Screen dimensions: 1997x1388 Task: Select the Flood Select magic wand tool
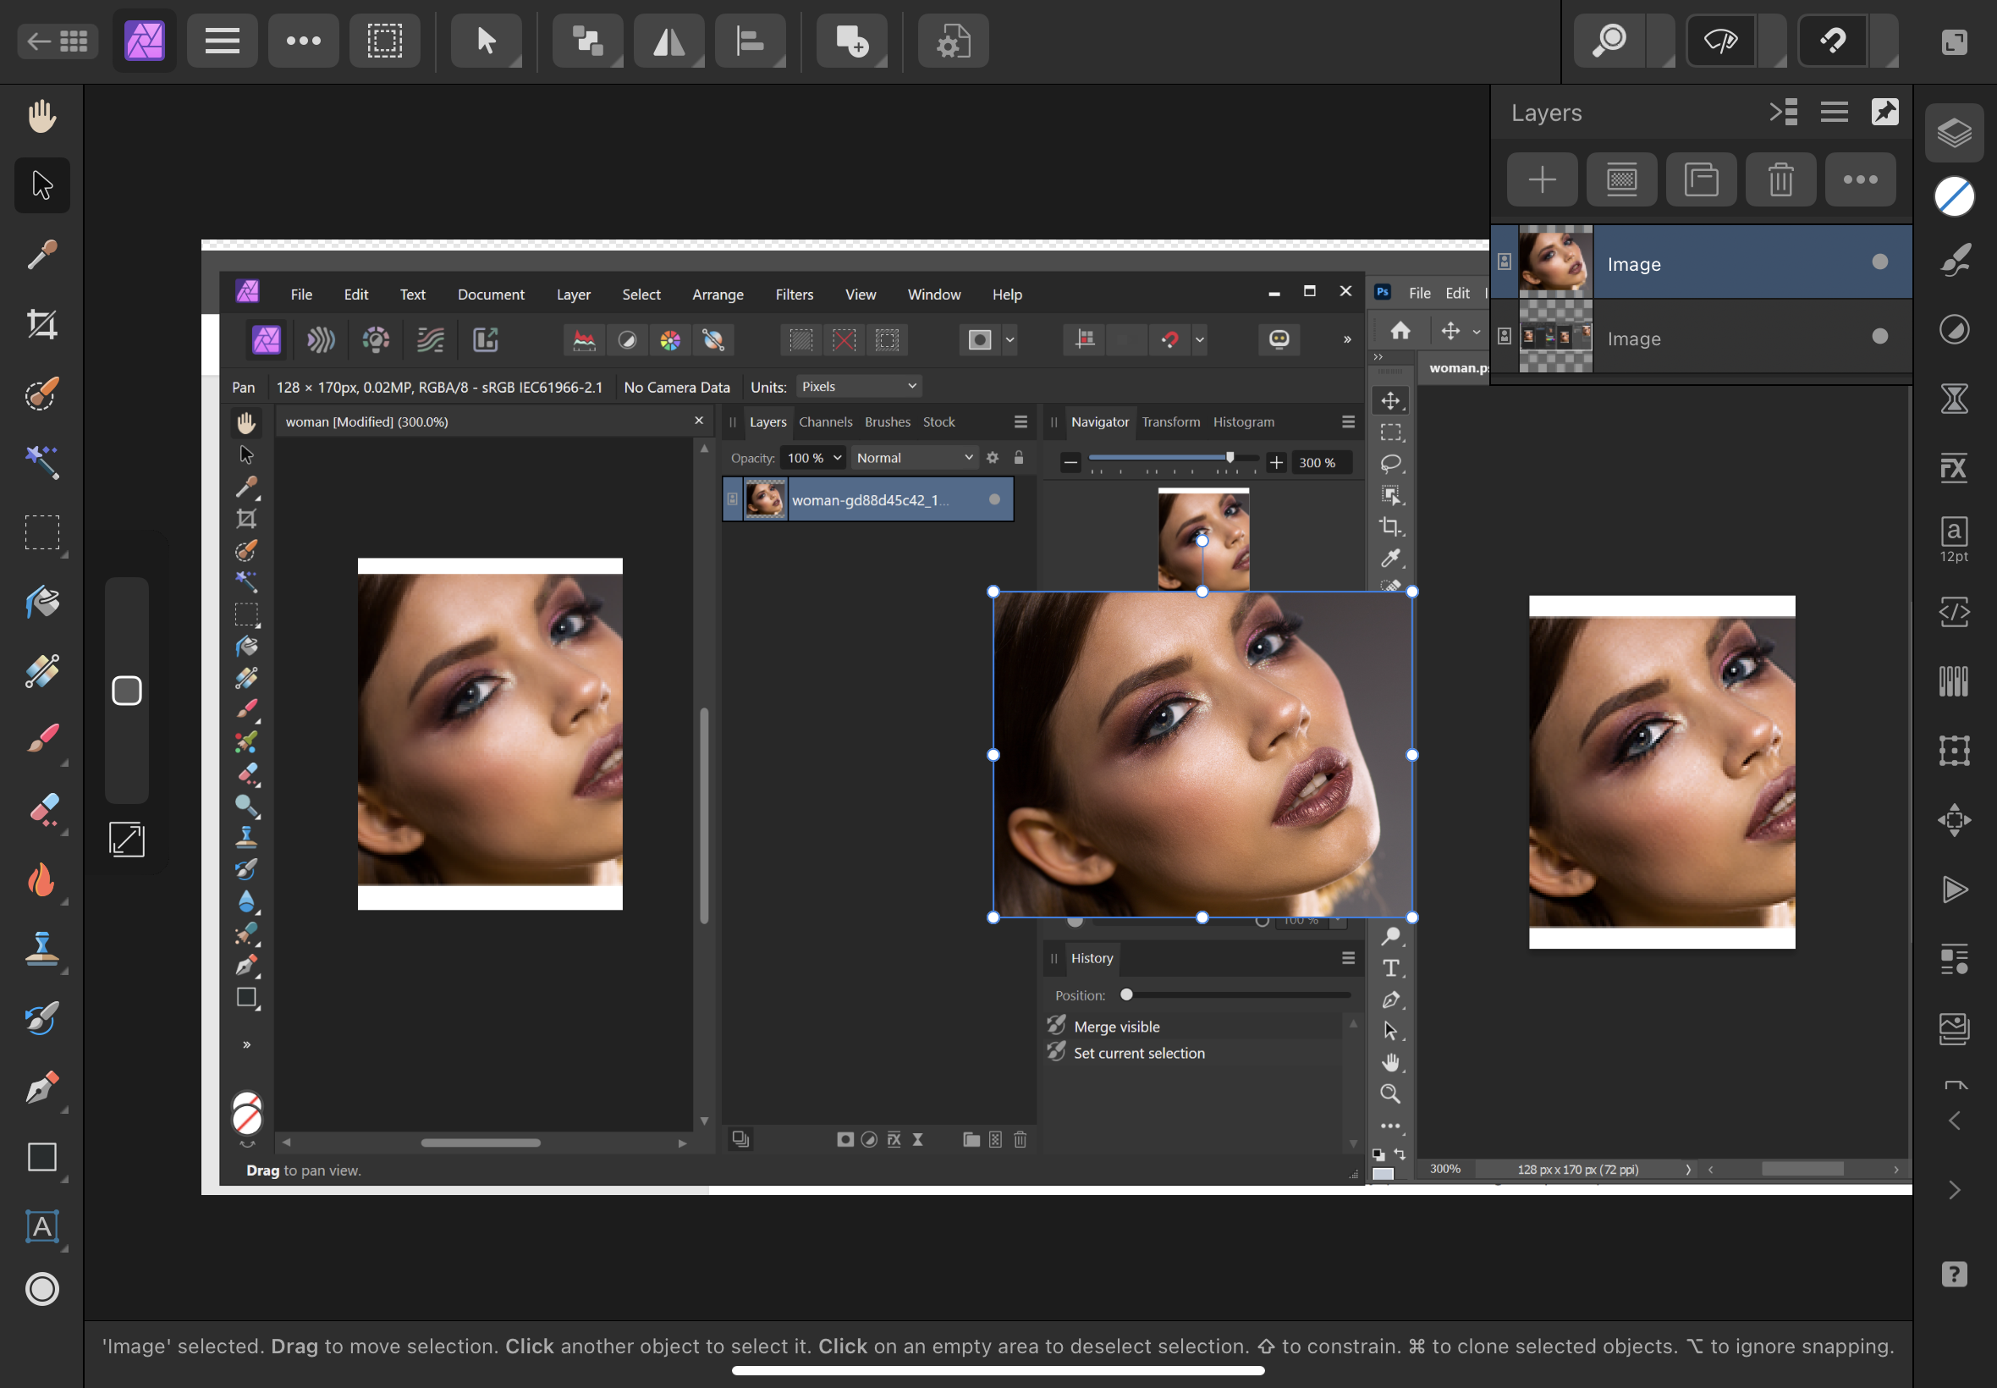click(41, 463)
